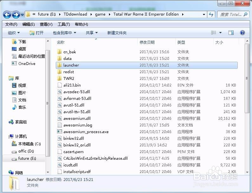Viewport: 252px width, 193px height.
Task: Open address bar history dropdown arrow
Action: coord(204,15)
